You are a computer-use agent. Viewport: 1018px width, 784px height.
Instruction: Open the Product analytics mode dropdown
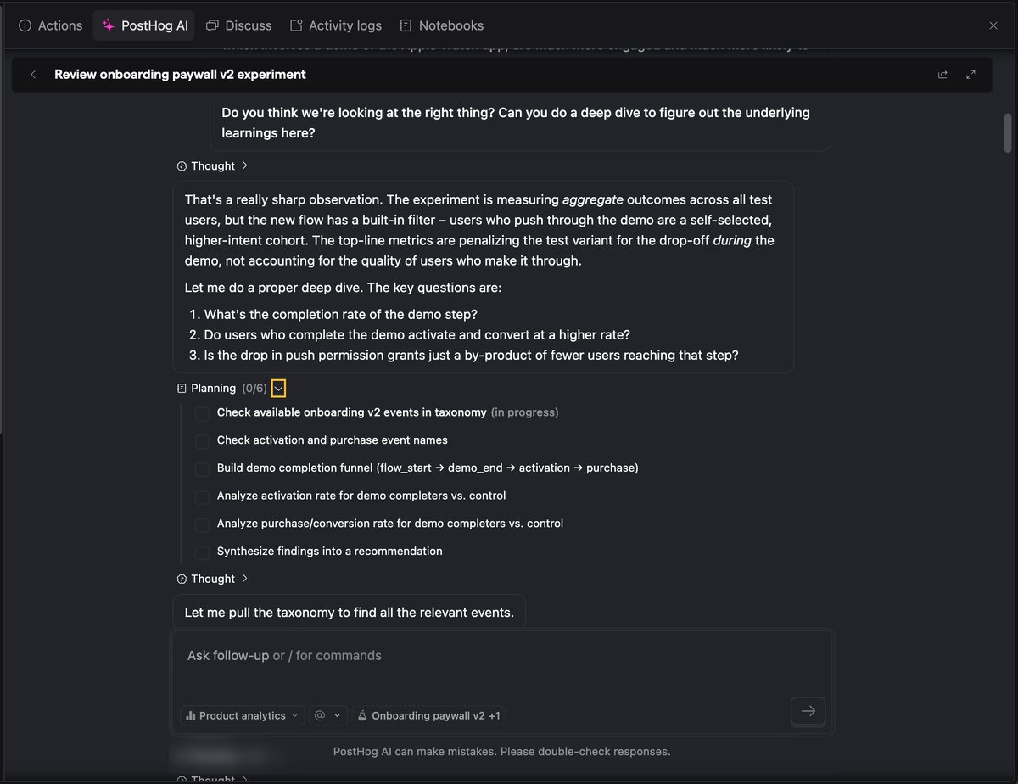(x=242, y=715)
